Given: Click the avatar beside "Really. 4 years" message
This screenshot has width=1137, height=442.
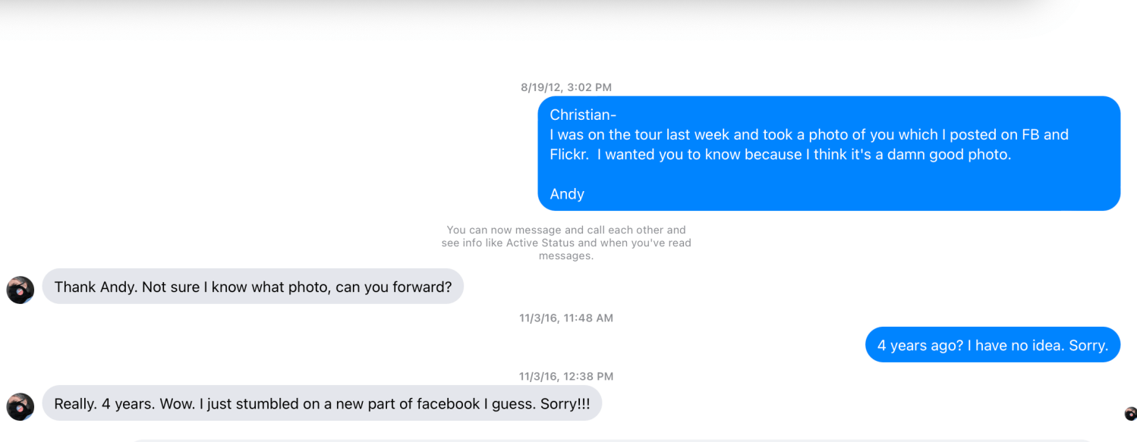Looking at the screenshot, I should pyautogui.click(x=20, y=406).
